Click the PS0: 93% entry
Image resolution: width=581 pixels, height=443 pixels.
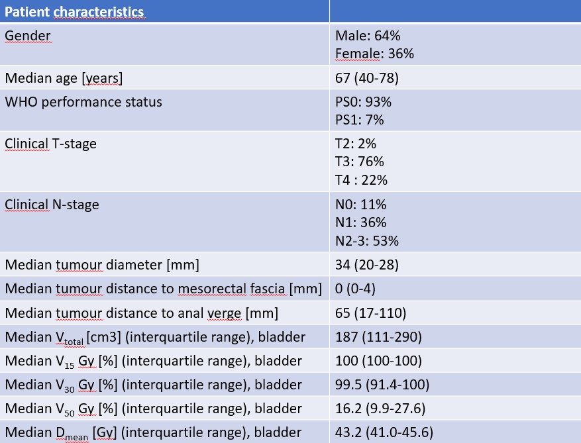363,102
